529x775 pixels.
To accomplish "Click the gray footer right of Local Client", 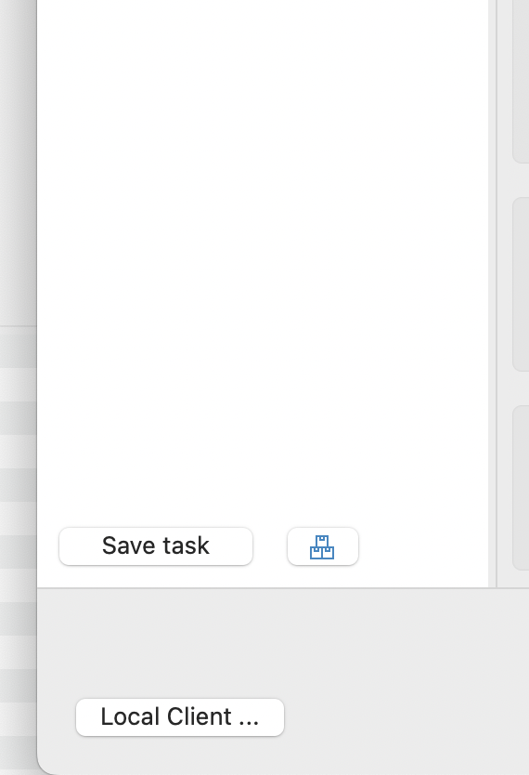I will click(406, 717).
